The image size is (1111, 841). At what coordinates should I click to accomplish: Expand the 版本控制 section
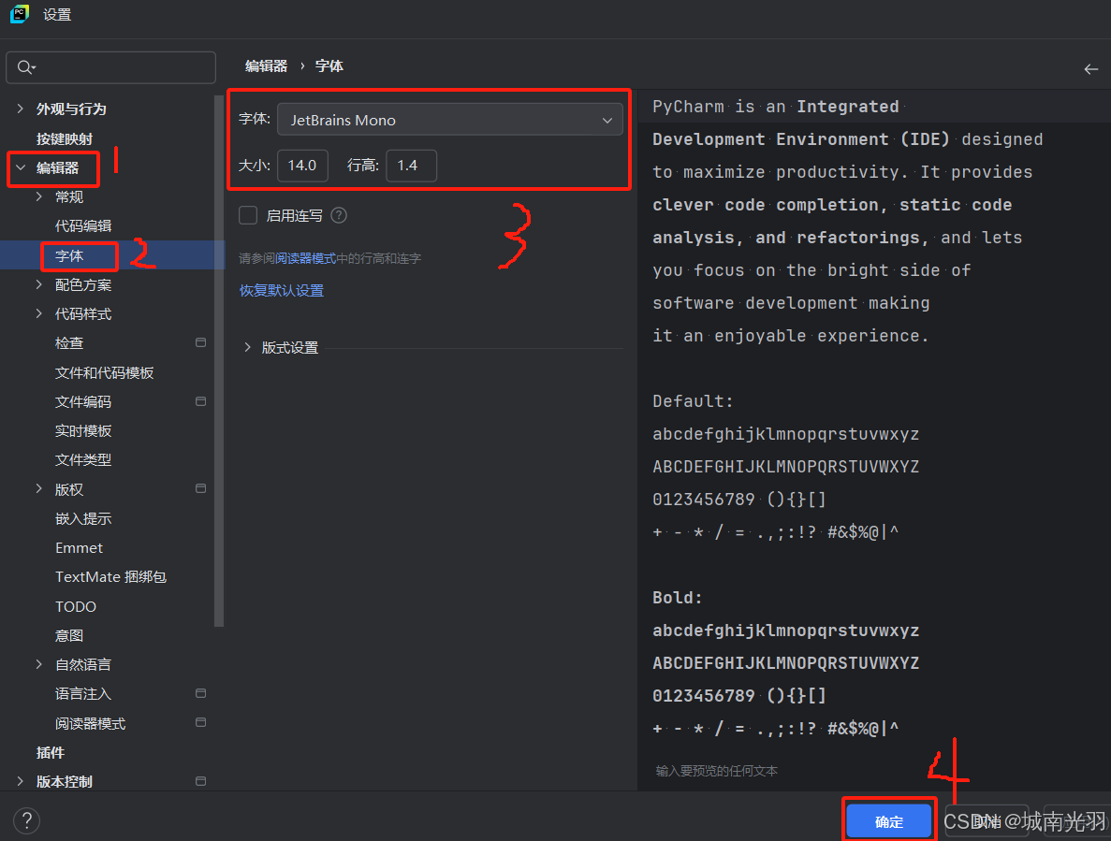coord(20,781)
